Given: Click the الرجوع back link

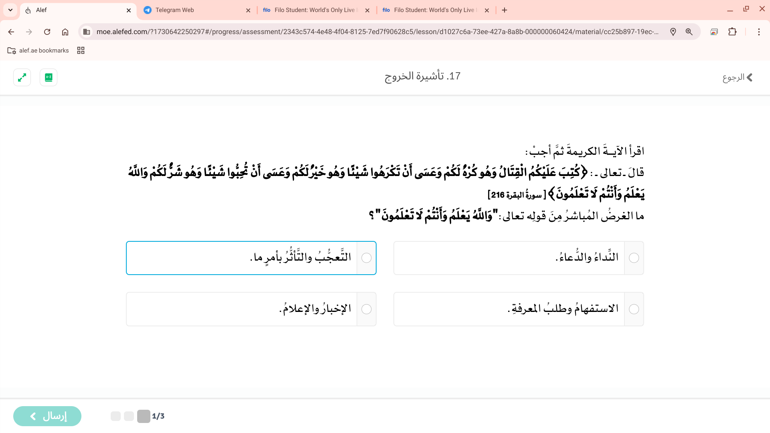Looking at the screenshot, I should [x=737, y=77].
